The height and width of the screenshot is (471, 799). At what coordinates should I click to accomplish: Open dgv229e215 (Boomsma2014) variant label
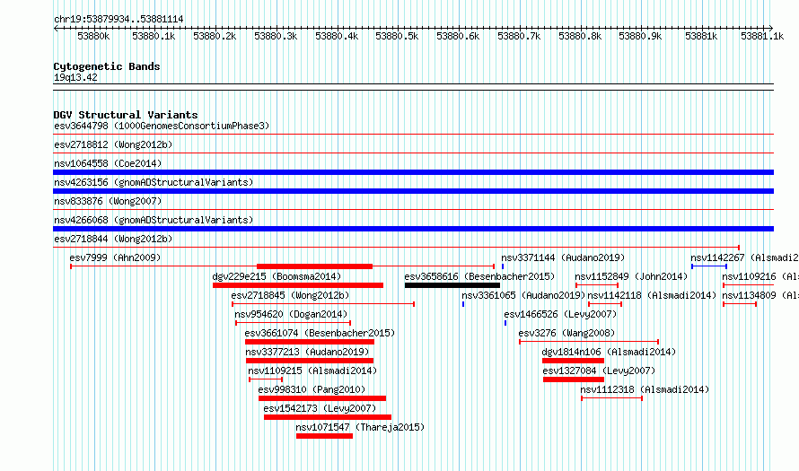point(277,276)
